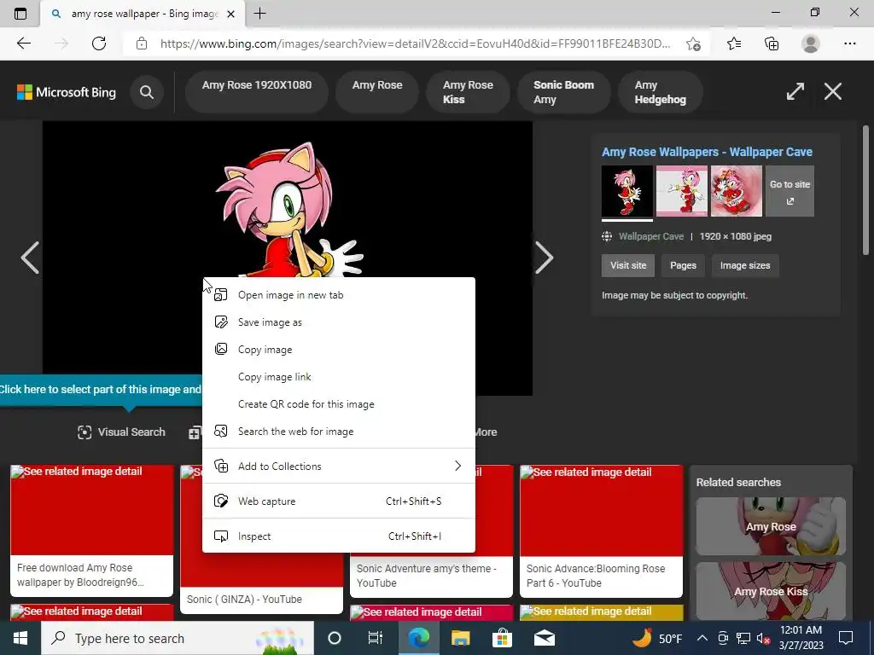Choose Create QR code for this image

(339, 404)
